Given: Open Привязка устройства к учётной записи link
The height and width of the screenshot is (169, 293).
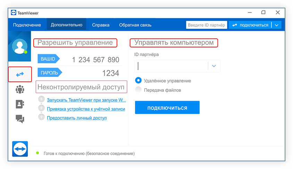Looking at the screenshot, I should 86,109.
